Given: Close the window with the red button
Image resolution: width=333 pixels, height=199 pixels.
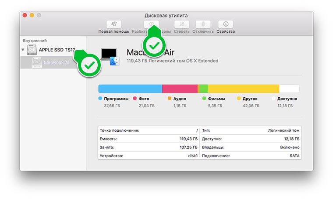Looking at the screenshot, I should (x=25, y=15).
